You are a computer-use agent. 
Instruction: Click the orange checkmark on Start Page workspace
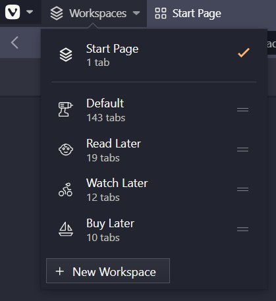[x=244, y=53]
